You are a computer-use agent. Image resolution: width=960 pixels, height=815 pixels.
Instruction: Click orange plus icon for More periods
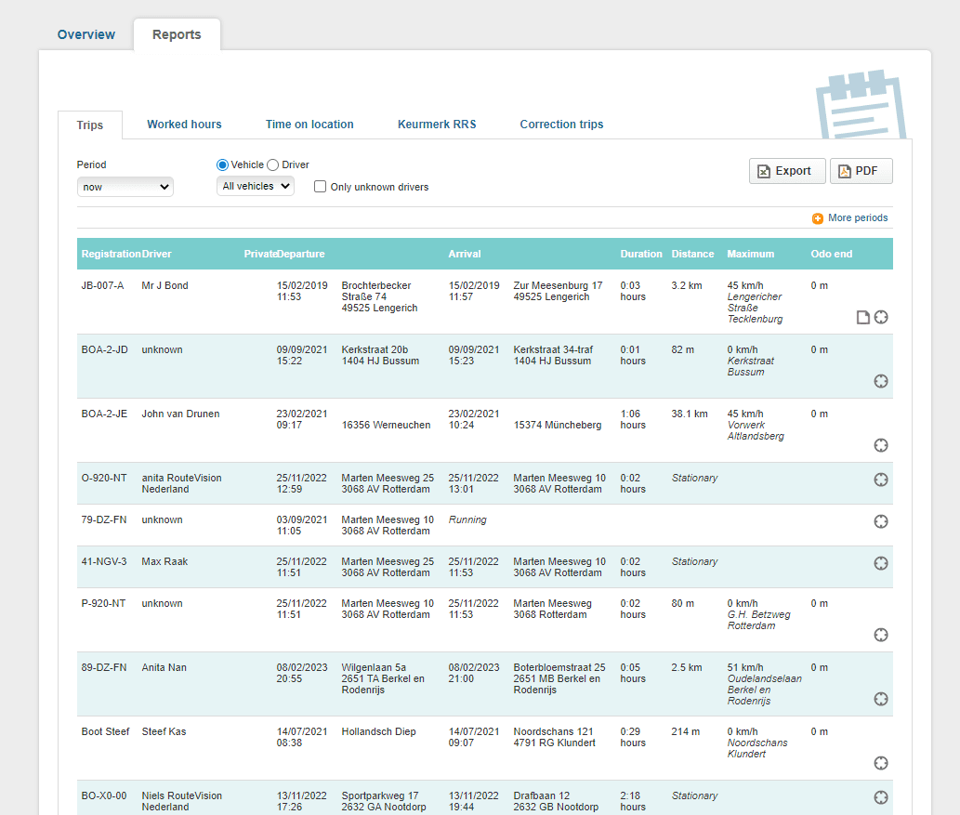[x=818, y=218]
